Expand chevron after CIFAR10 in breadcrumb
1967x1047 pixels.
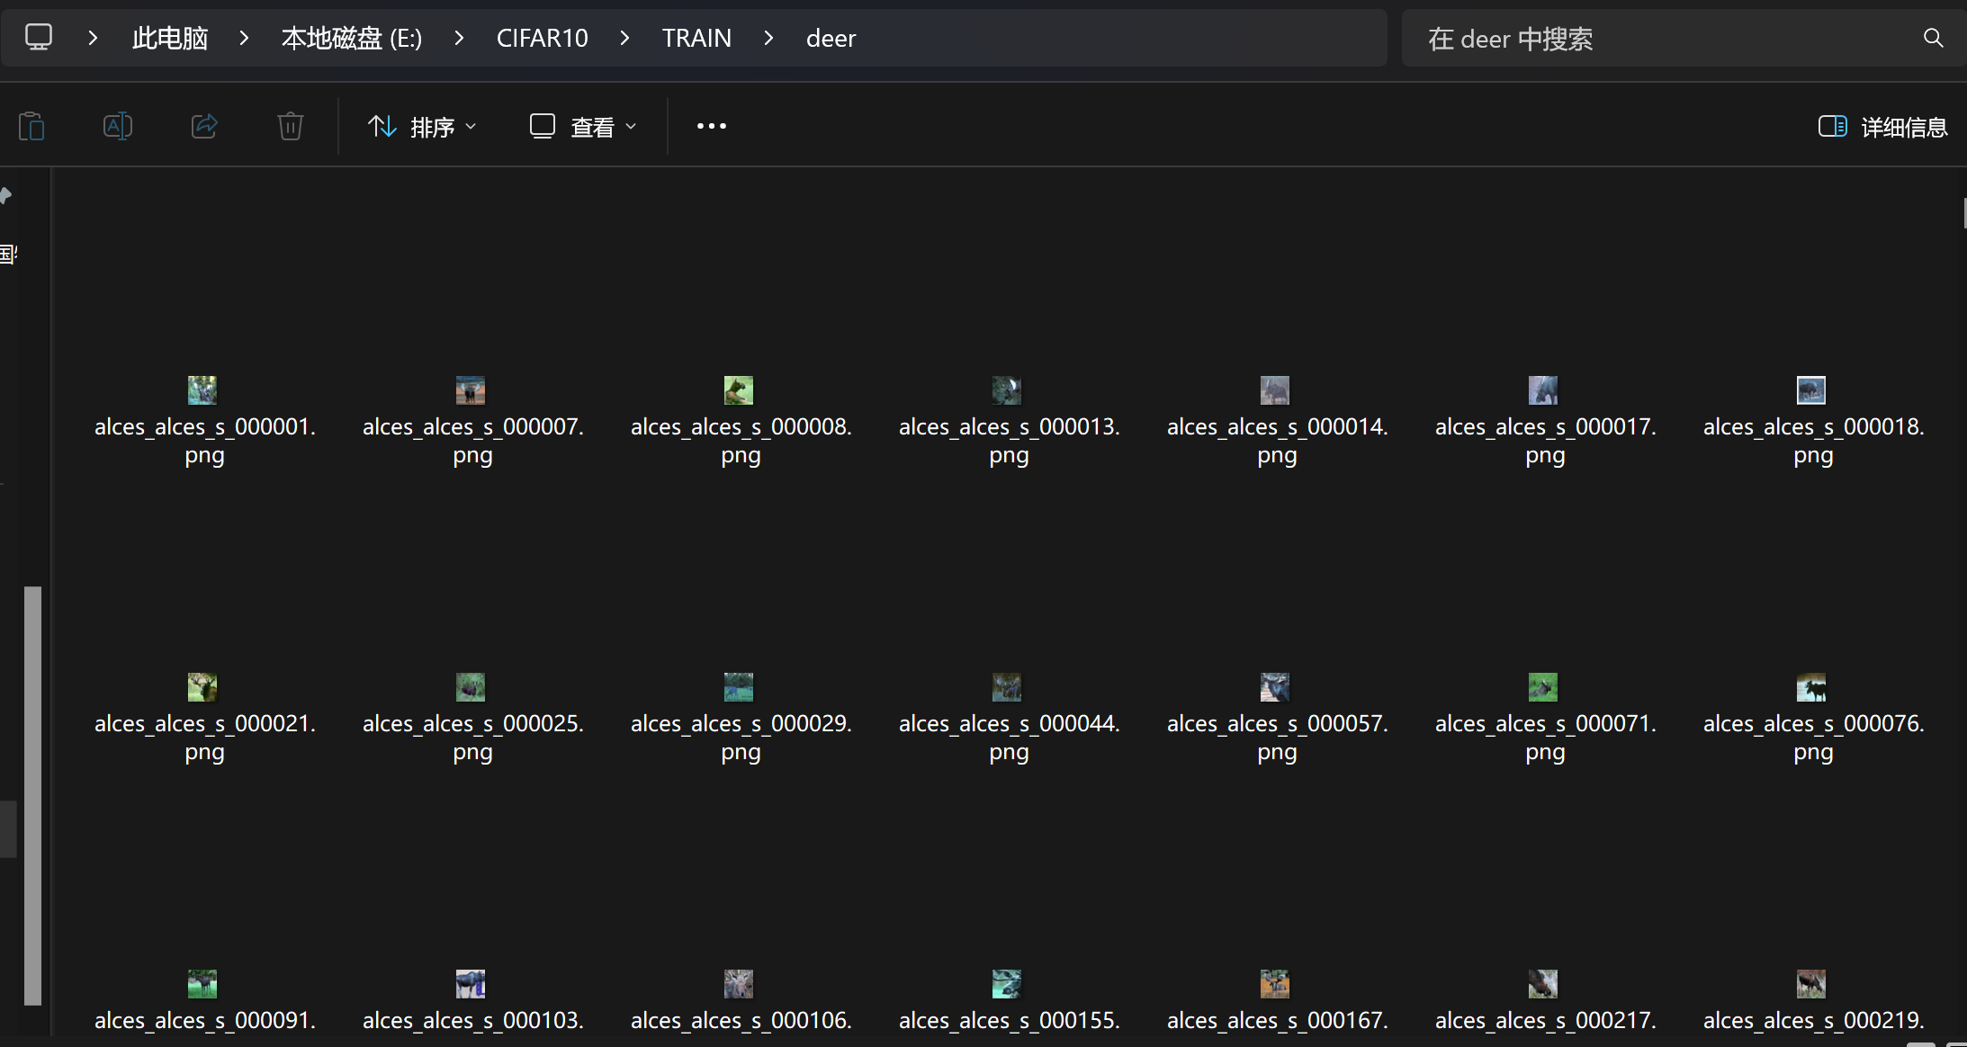(624, 38)
